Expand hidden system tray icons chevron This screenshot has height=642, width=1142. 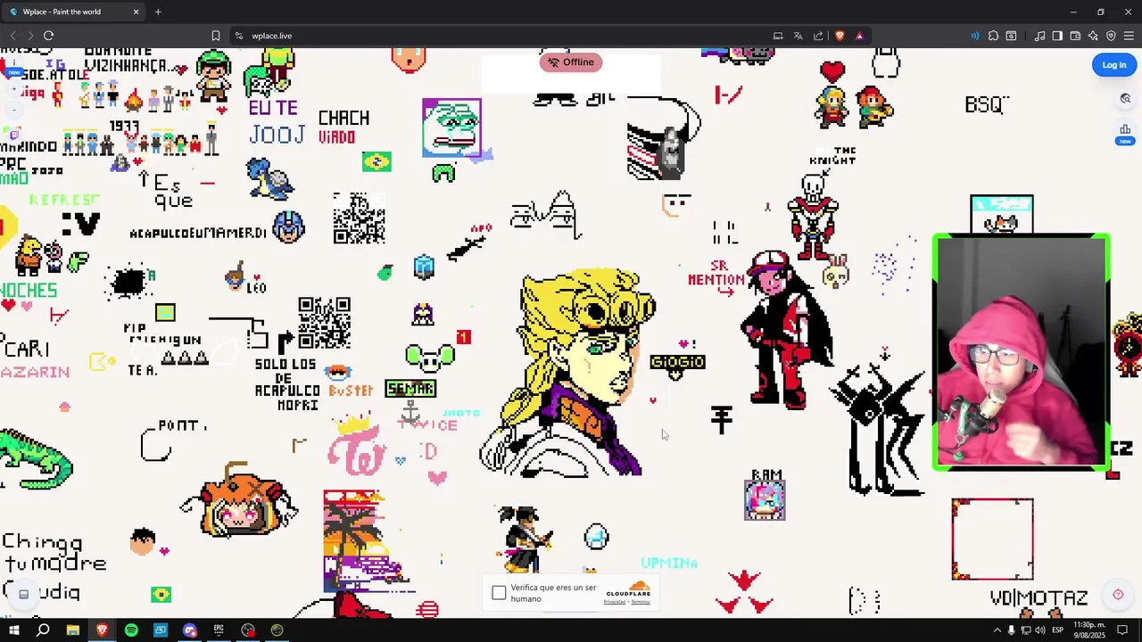997,630
